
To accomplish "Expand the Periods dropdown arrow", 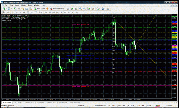I will click(x=105, y=9).
